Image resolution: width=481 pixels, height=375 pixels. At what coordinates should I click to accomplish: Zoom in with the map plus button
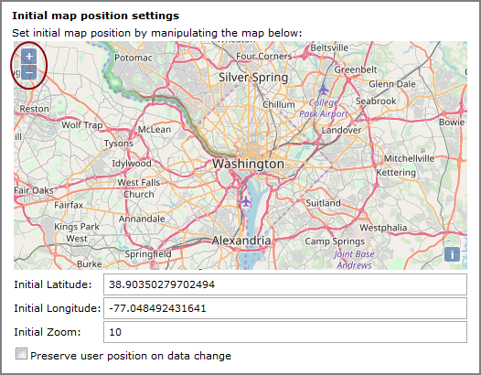[29, 57]
